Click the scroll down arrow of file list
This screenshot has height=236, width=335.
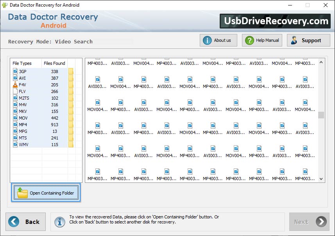321,179
